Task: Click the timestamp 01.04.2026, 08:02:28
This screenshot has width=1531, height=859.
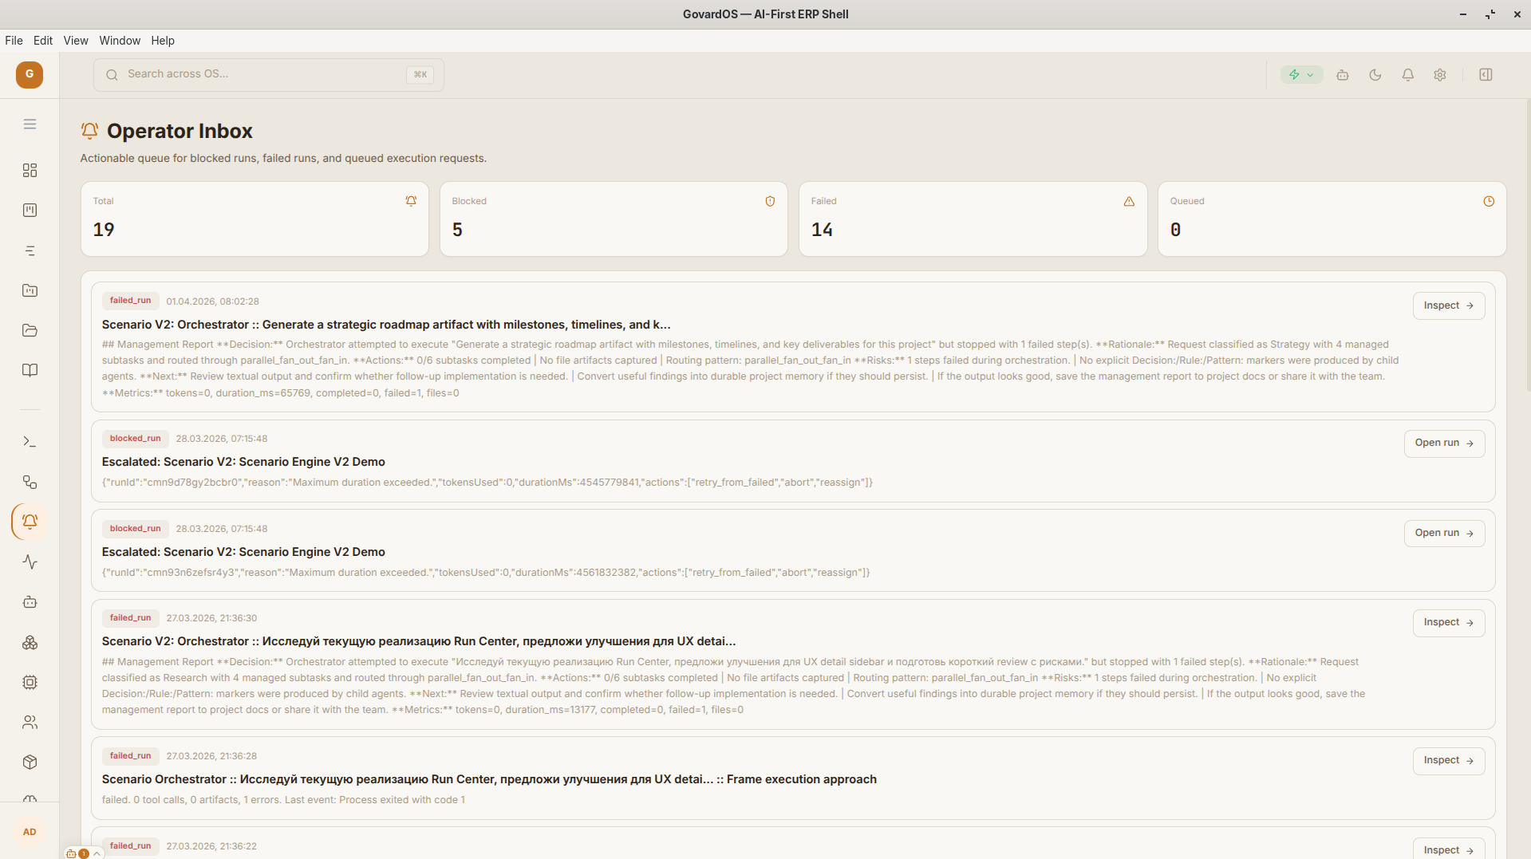Action: [212, 301]
